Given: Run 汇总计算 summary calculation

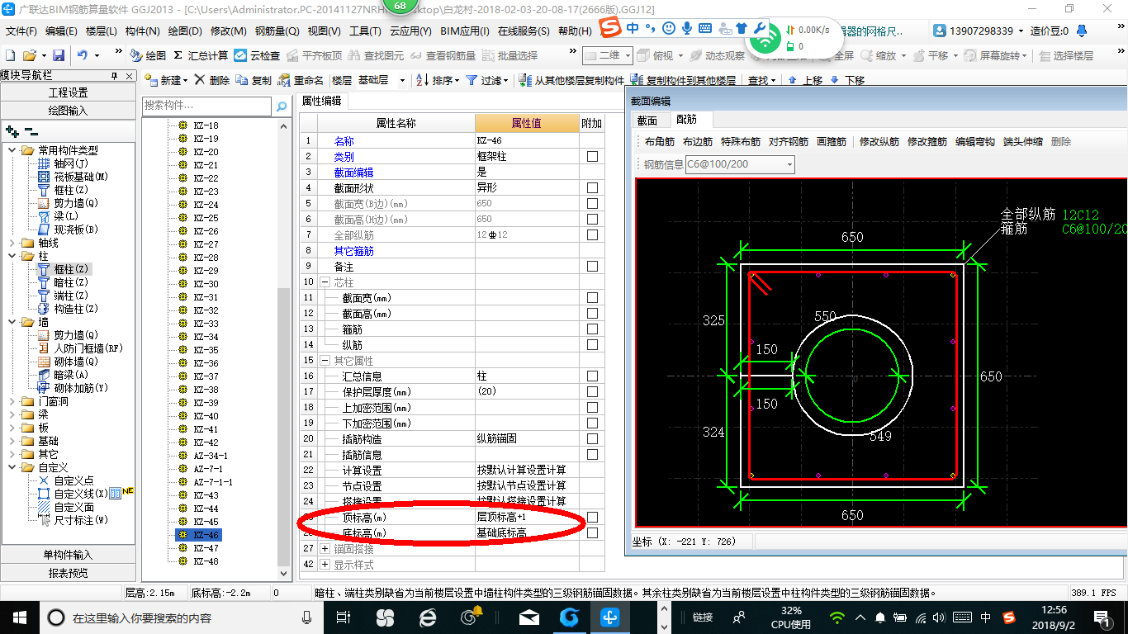Looking at the screenshot, I should coord(201,55).
